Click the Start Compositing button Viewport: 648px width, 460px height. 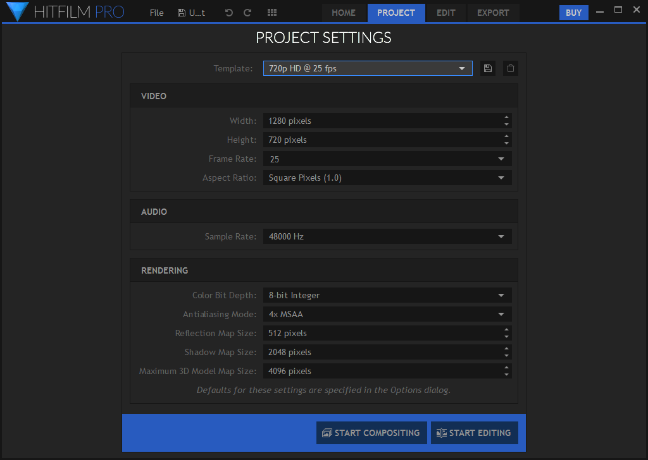(x=371, y=433)
